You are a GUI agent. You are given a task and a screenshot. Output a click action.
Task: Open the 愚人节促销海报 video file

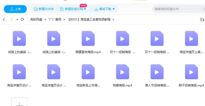coord(157,72)
